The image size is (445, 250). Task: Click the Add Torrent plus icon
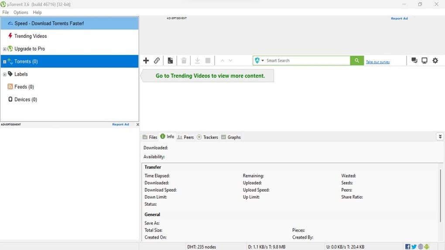click(146, 61)
